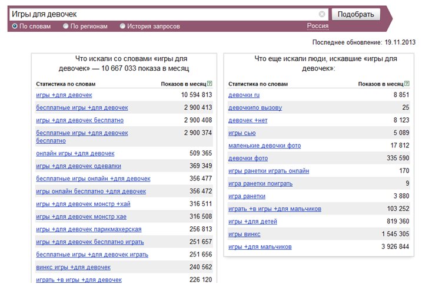
Task: Open the онлайн игры +для девочек link
Action: click(75, 153)
